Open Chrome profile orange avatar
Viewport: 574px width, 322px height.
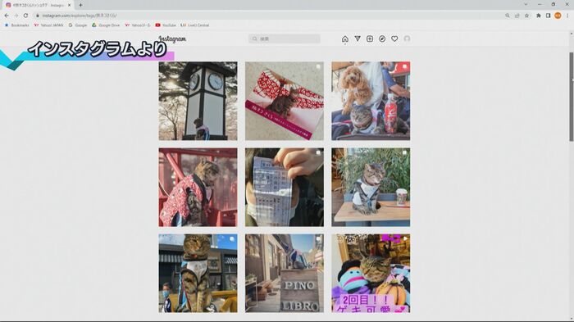pos(558,16)
